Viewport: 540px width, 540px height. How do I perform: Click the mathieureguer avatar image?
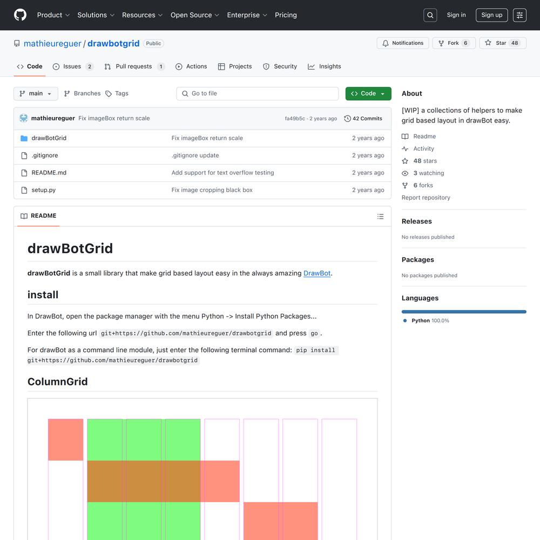[23, 118]
